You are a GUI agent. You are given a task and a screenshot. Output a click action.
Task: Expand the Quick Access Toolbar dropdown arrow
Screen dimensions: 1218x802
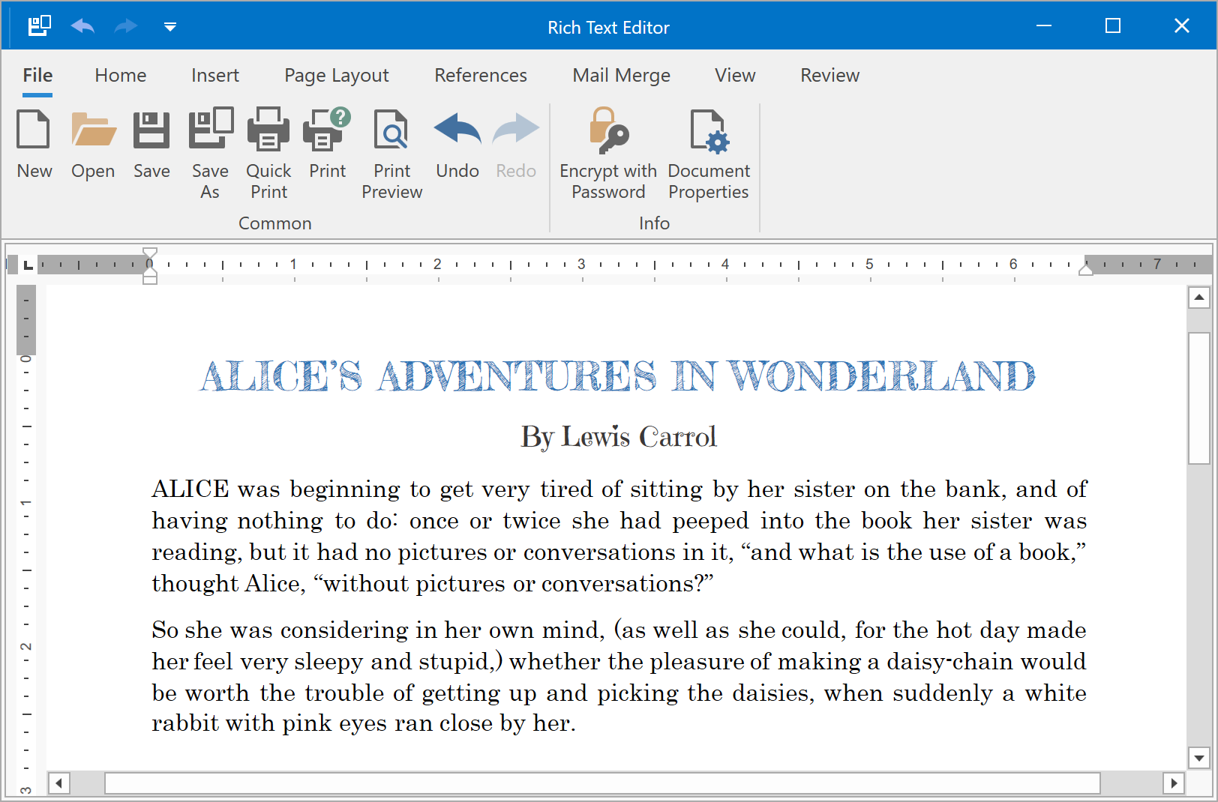(170, 27)
